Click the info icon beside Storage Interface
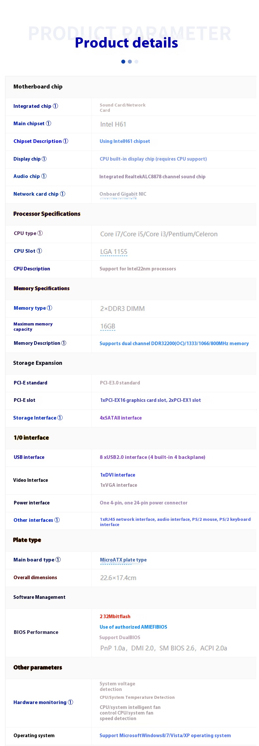 [x=60, y=418]
